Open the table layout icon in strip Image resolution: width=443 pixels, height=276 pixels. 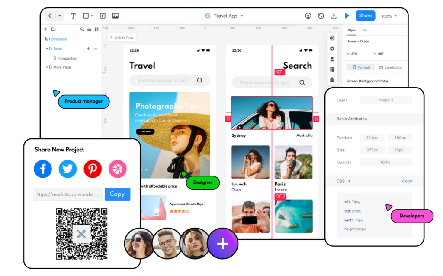332,69
